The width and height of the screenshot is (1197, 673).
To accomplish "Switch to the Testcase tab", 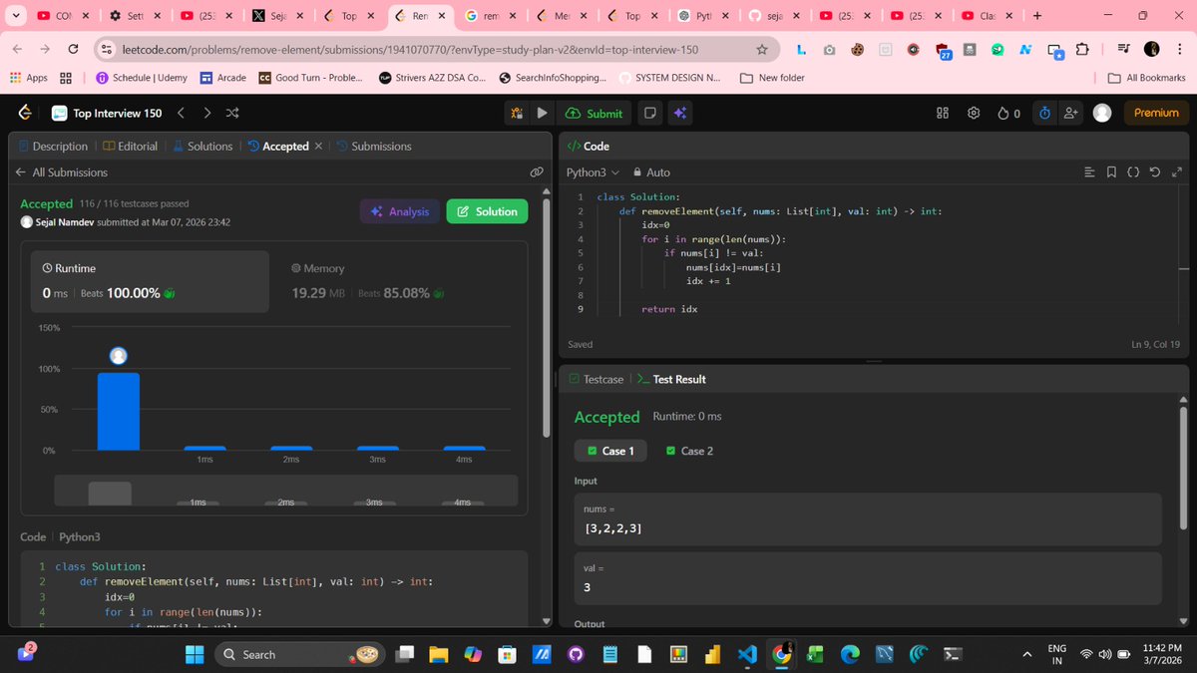I will pos(596,379).
